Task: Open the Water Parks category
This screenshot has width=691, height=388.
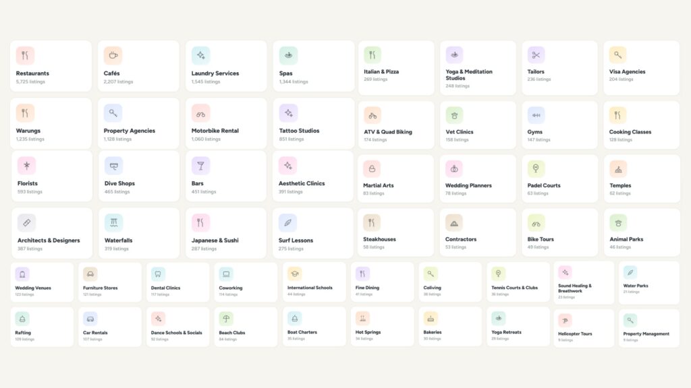Action: click(649, 283)
